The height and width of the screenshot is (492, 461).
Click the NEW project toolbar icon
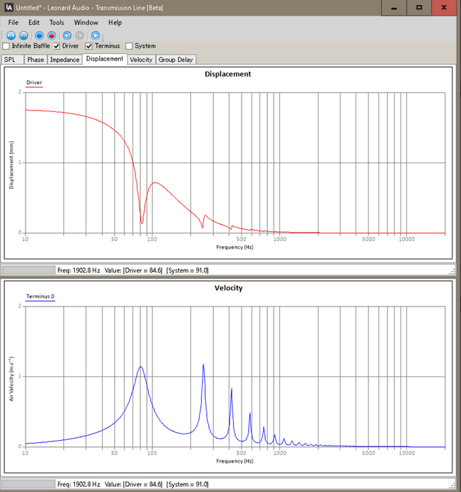[x=11, y=36]
